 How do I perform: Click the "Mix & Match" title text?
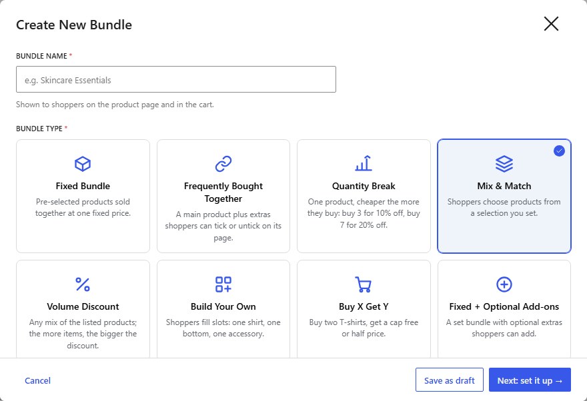504,186
